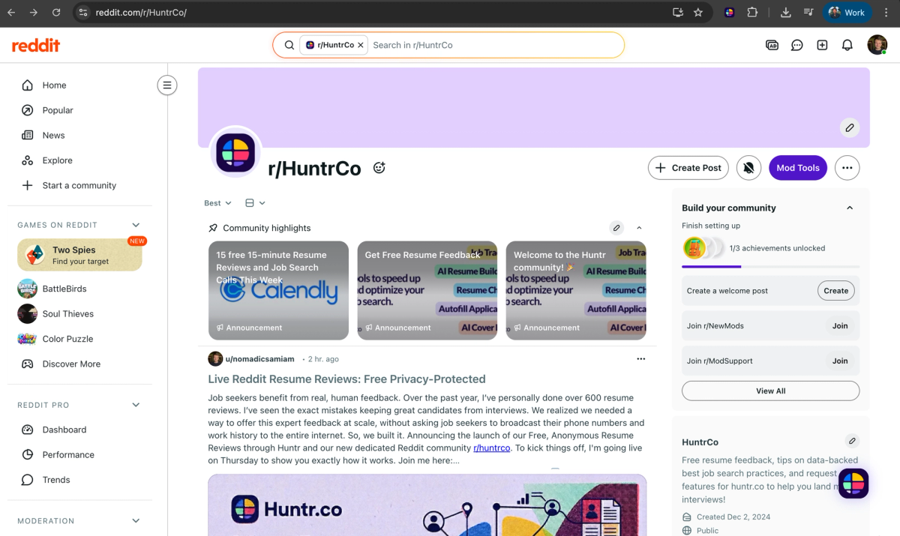Screen dimensions: 900x536
Task: Toggle community notifications muted bell
Action: [x=748, y=168]
